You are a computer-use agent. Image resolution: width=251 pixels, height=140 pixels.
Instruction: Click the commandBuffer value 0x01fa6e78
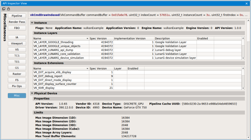tap(119, 15)
